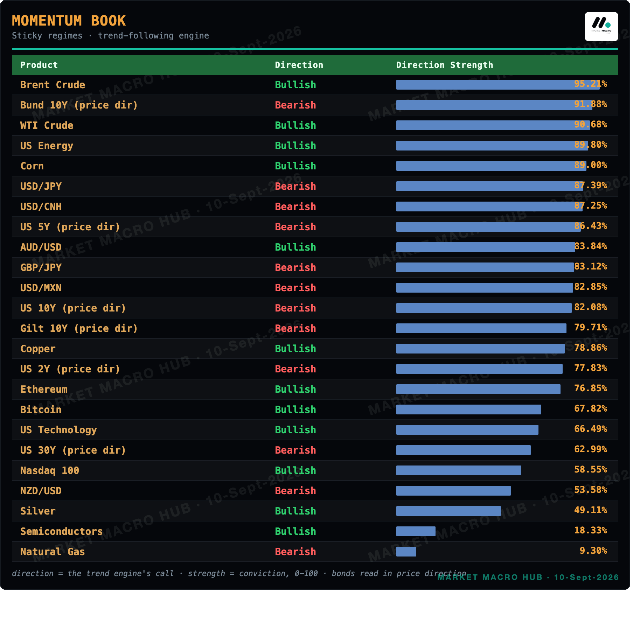The image size is (633, 623).
Task: Select the Product column header
Action: (x=39, y=65)
